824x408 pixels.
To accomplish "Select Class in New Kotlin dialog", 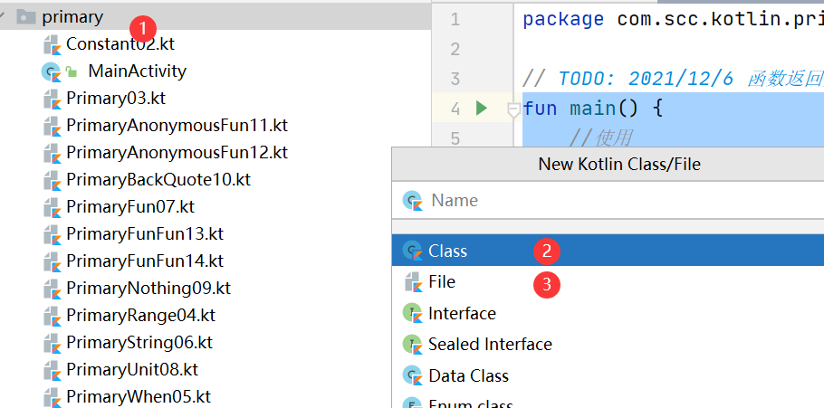I will pos(608,251).
